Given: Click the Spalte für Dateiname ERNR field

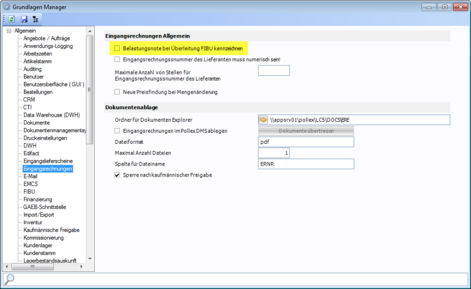Looking at the screenshot, I should pyautogui.click(x=306, y=164).
